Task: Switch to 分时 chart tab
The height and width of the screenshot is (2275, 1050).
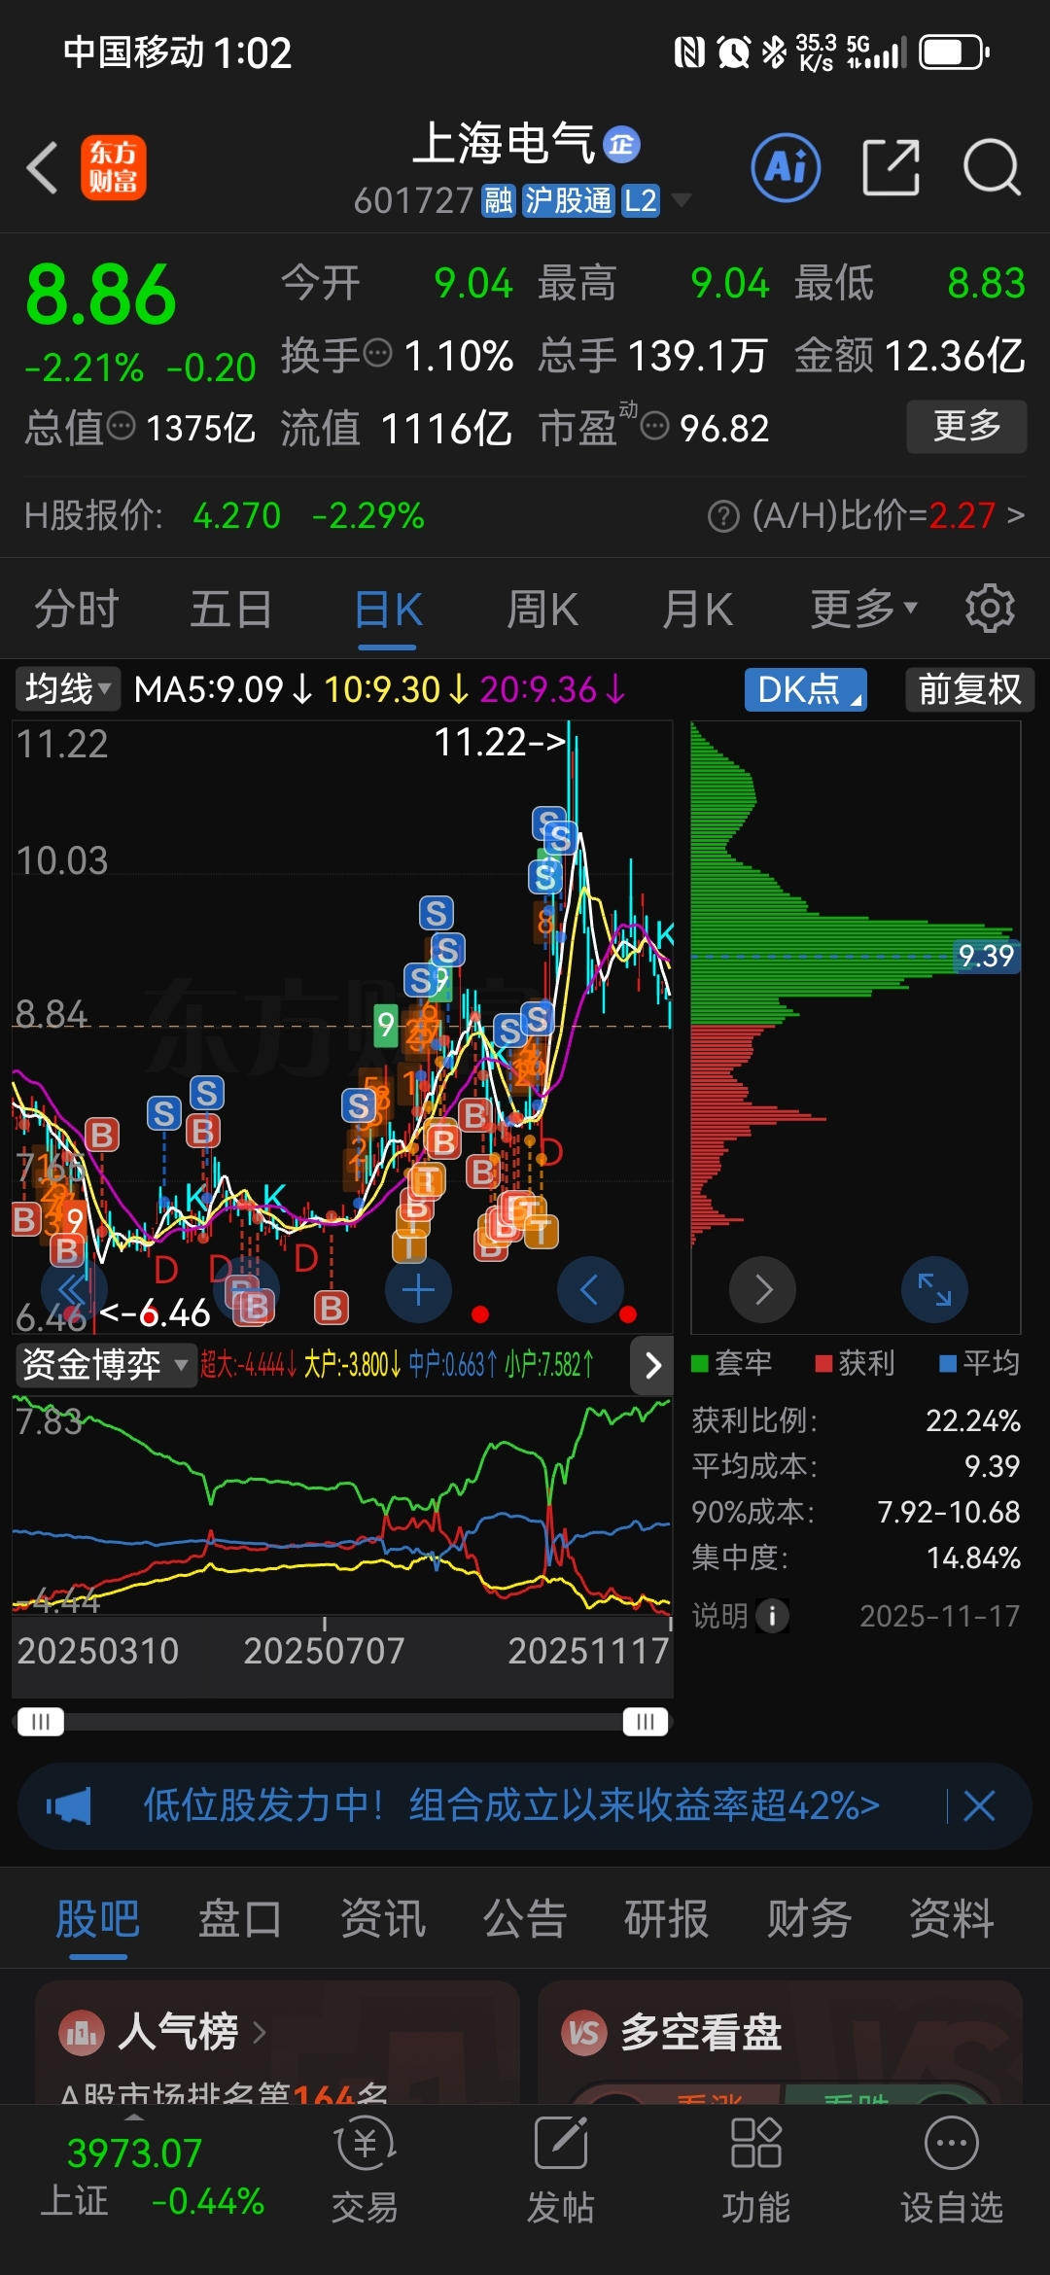Action: (77, 610)
